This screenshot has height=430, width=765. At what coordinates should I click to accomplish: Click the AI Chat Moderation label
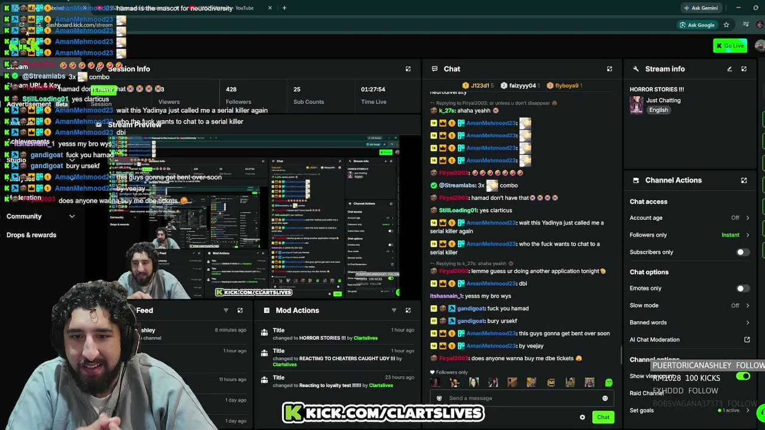[x=654, y=340]
